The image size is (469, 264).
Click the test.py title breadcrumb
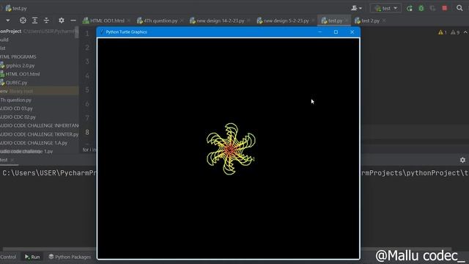click(16, 8)
